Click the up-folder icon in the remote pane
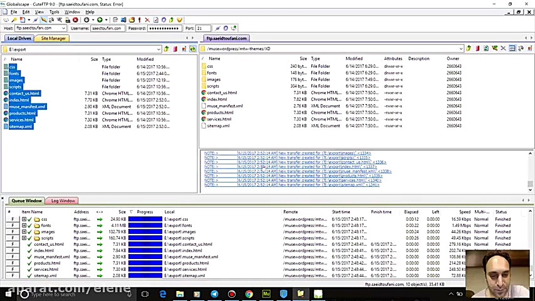 [469, 48]
